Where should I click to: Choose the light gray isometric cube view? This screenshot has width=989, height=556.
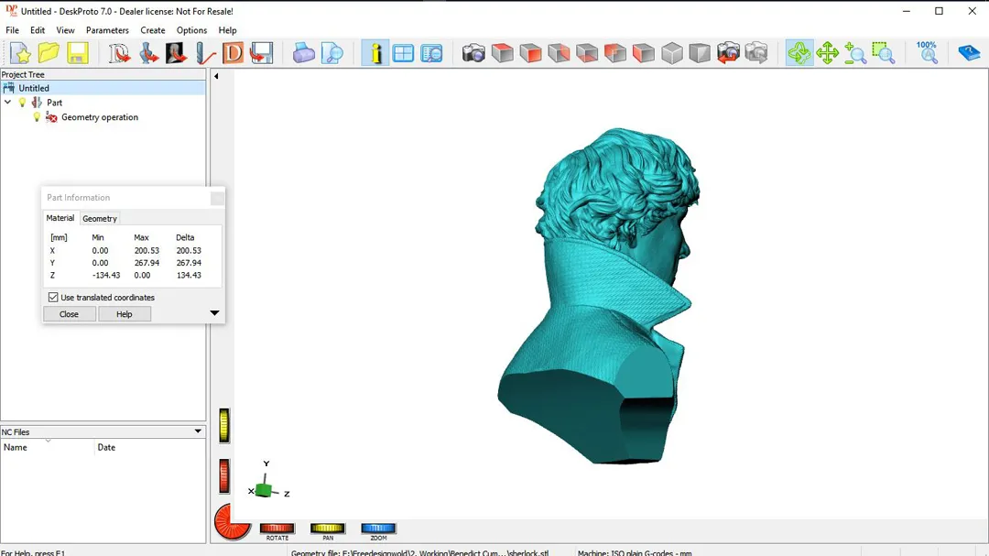tap(672, 54)
